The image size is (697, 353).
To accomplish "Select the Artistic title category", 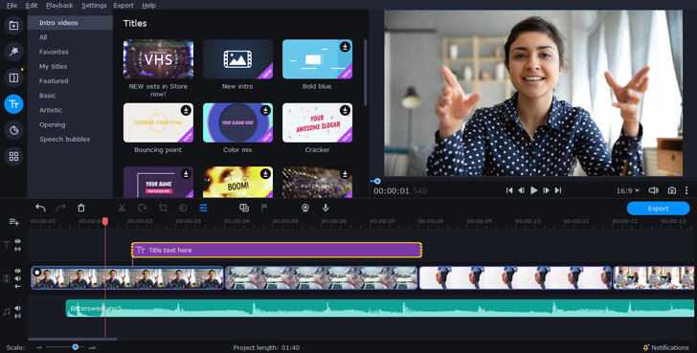I will [51, 110].
